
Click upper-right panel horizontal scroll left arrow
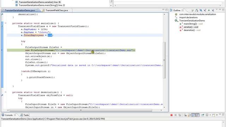(115, 5)
